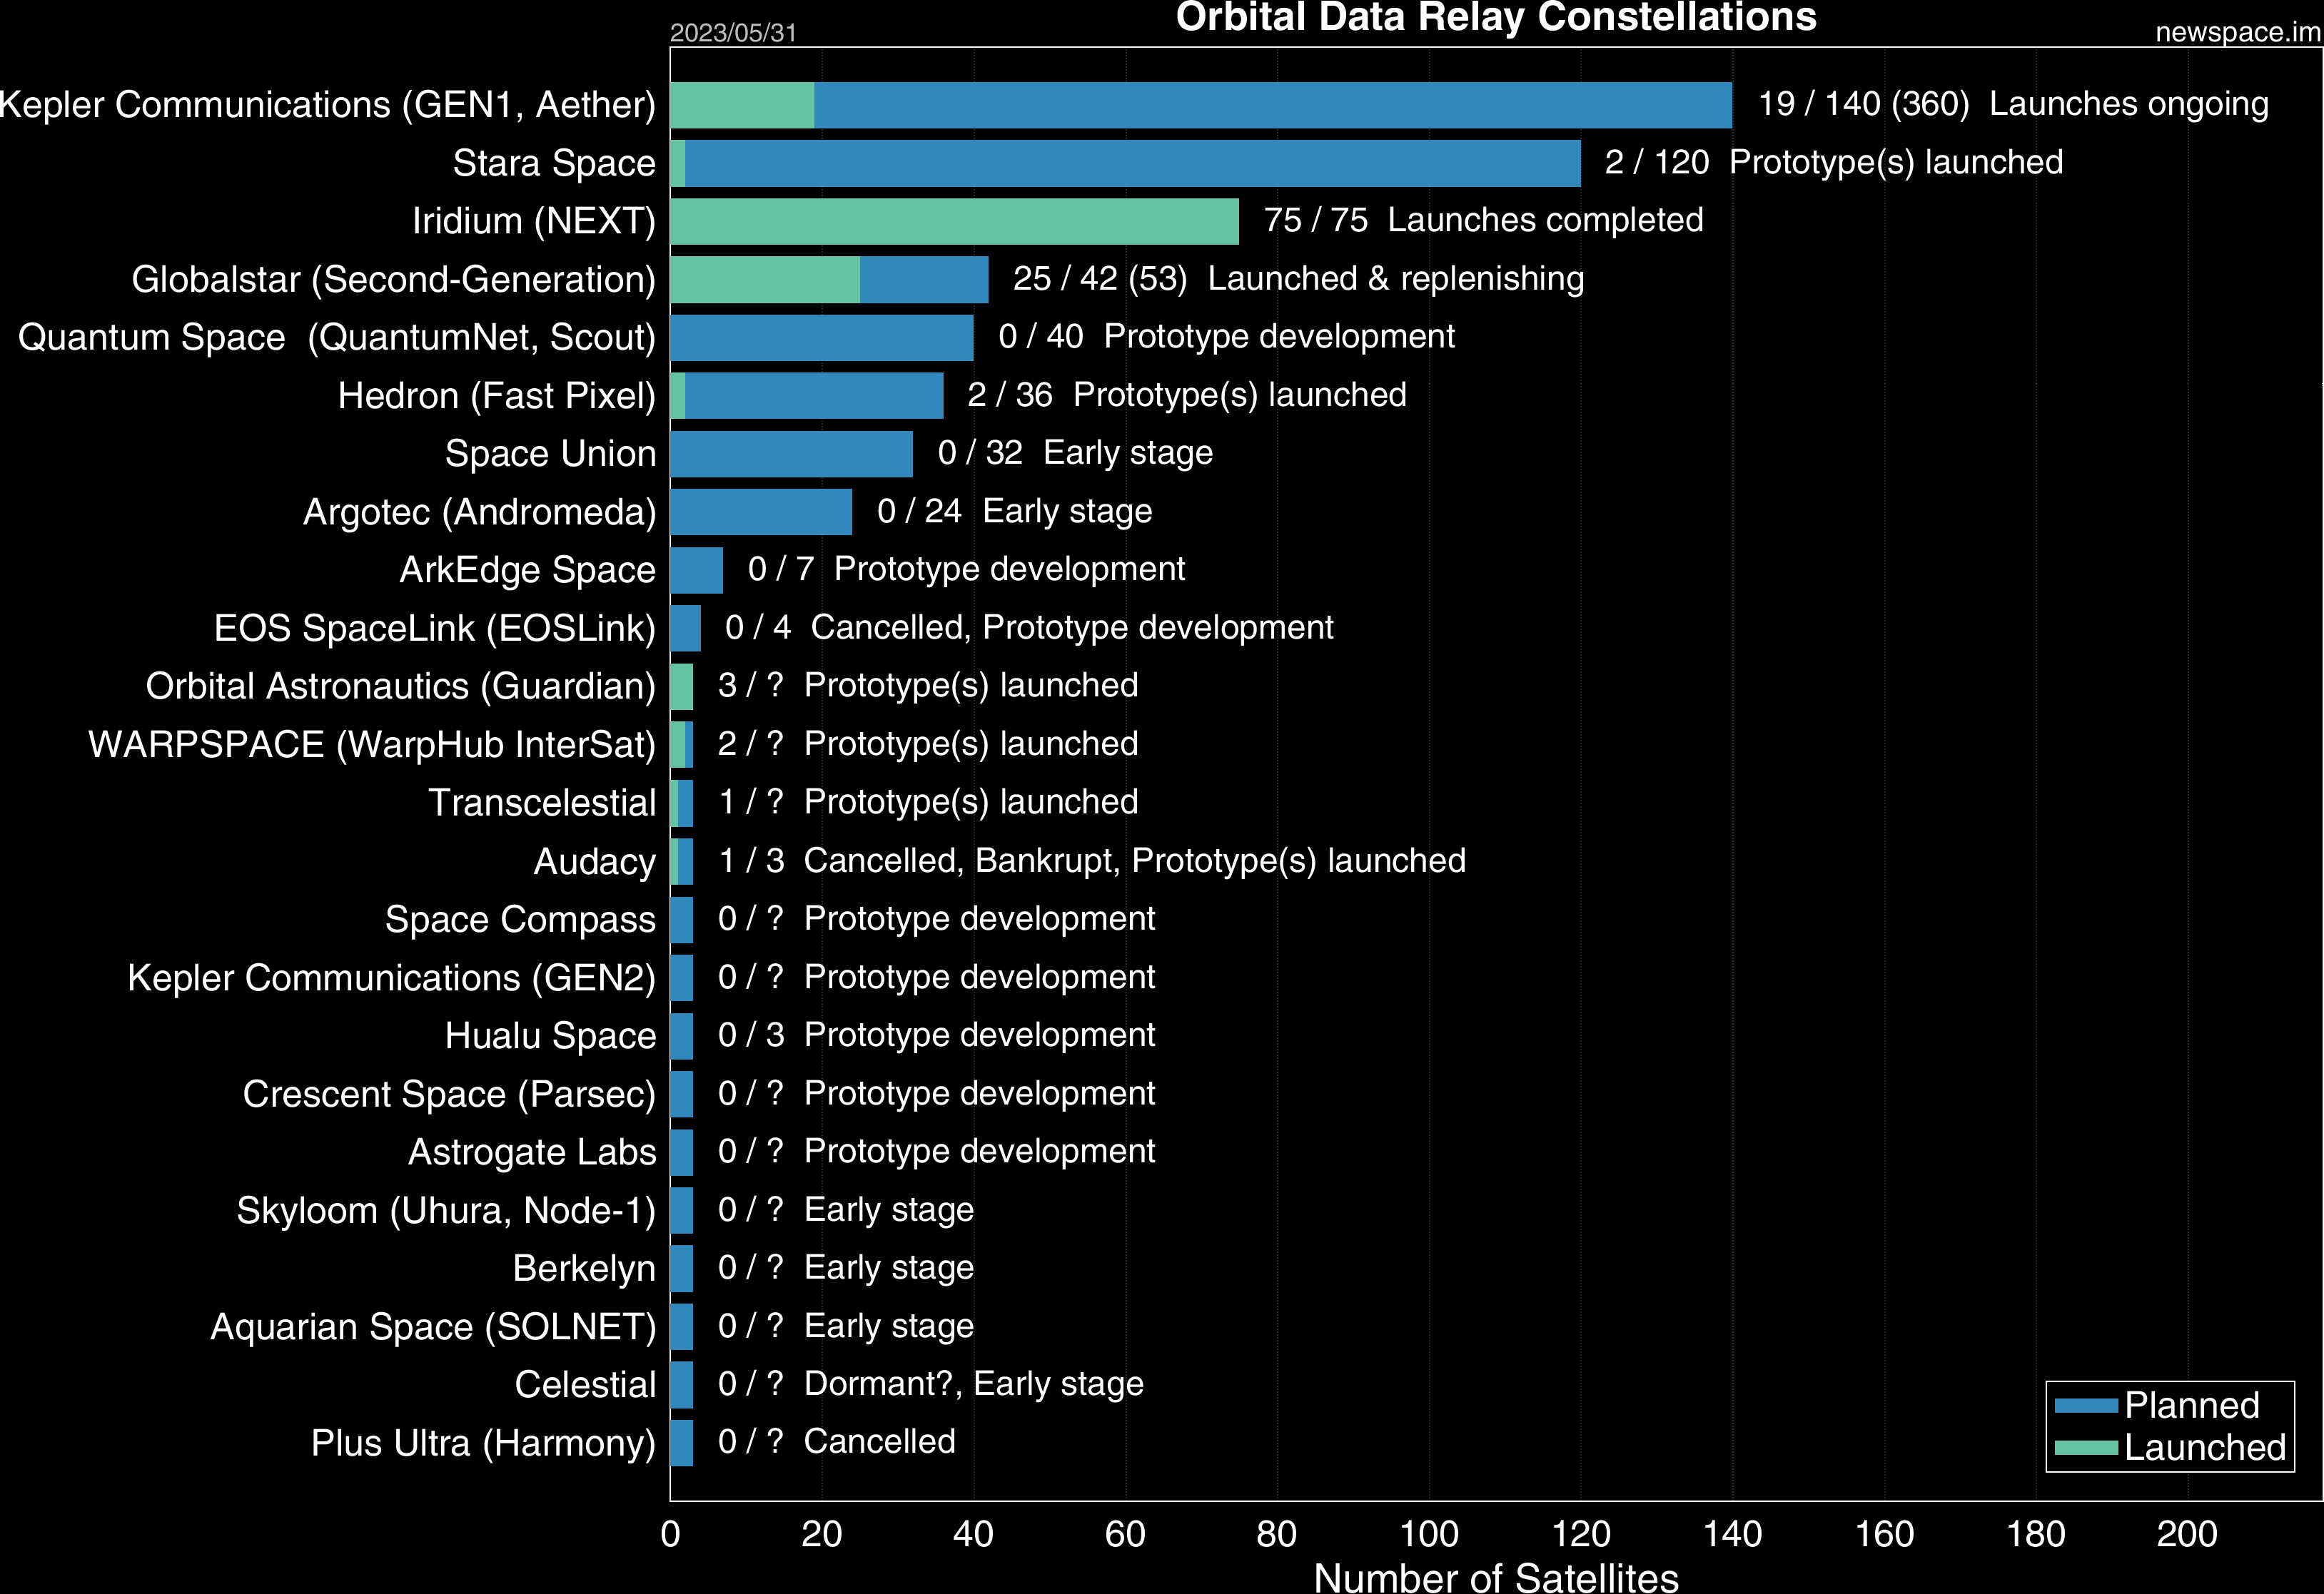Click the Globalstar launched green segment
This screenshot has height=1594, width=2324.
(765, 279)
